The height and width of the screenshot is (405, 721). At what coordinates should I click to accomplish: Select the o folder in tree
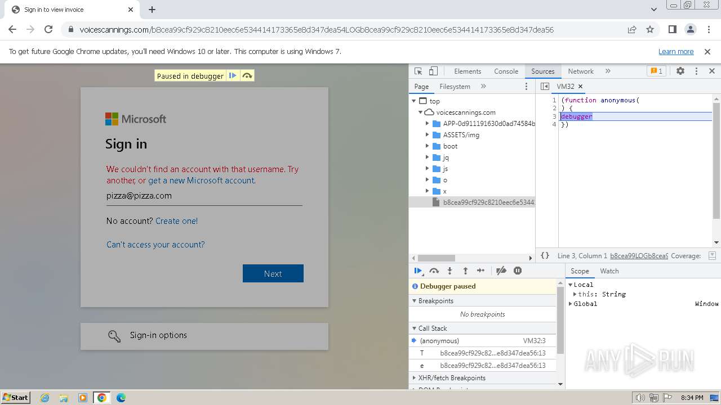[472, 180]
